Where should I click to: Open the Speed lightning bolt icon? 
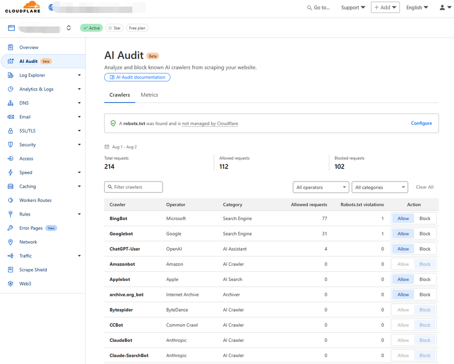[x=11, y=172]
